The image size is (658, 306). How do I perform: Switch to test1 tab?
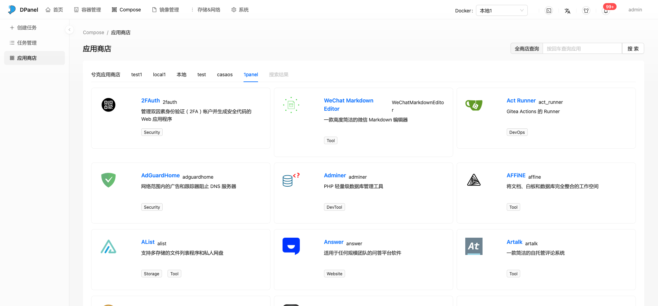click(136, 75)
